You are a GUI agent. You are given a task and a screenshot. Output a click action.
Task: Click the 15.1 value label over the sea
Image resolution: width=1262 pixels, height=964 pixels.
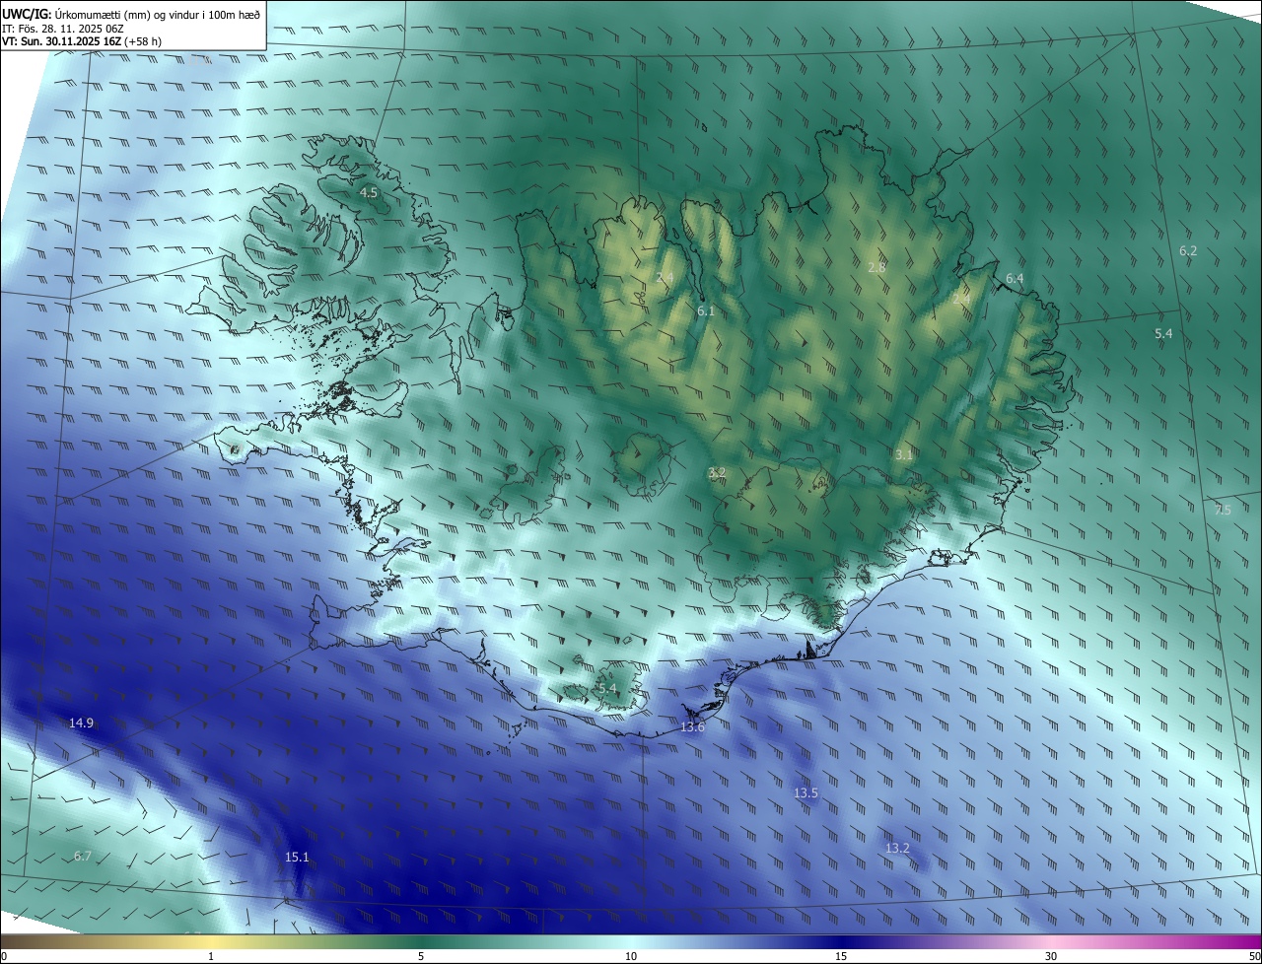coord(297,857)
